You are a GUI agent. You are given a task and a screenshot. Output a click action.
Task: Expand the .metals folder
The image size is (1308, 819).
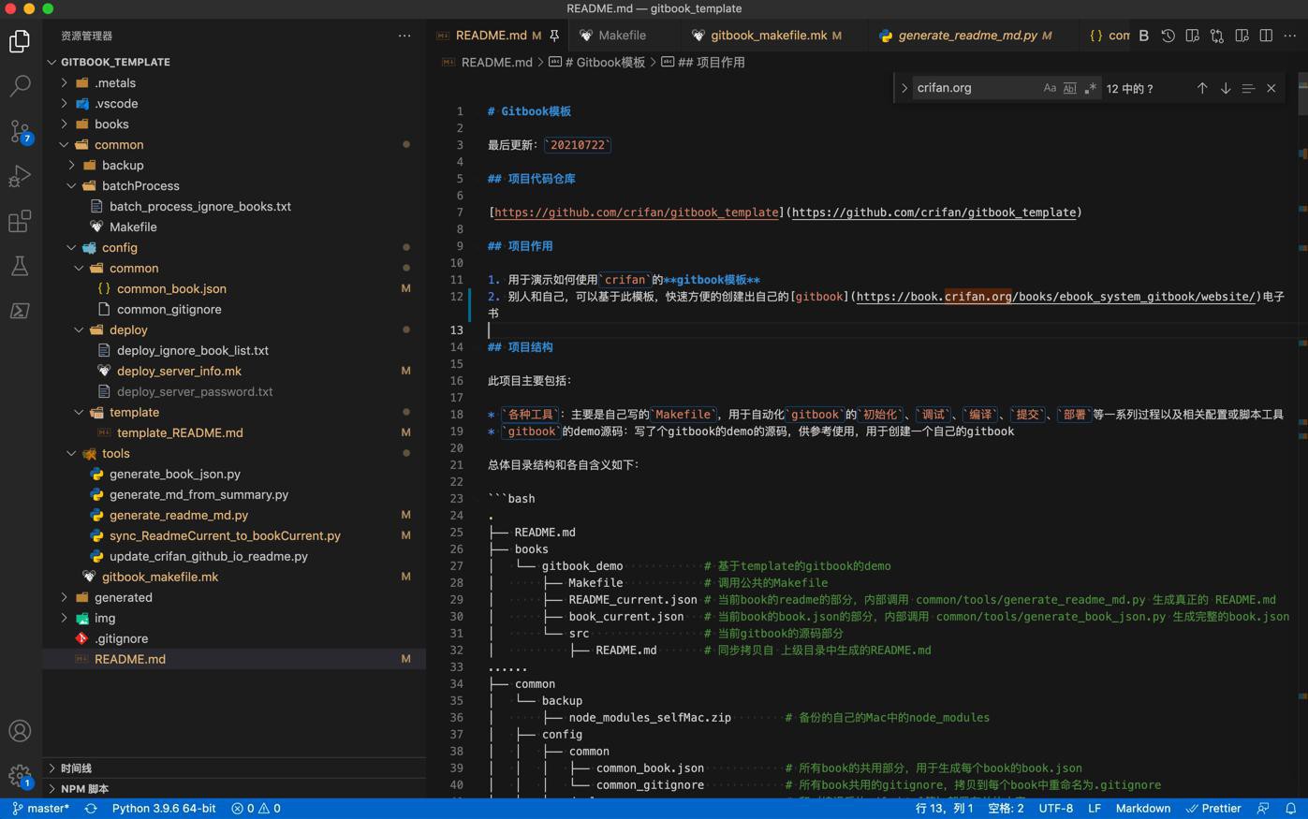click(234, 82)
